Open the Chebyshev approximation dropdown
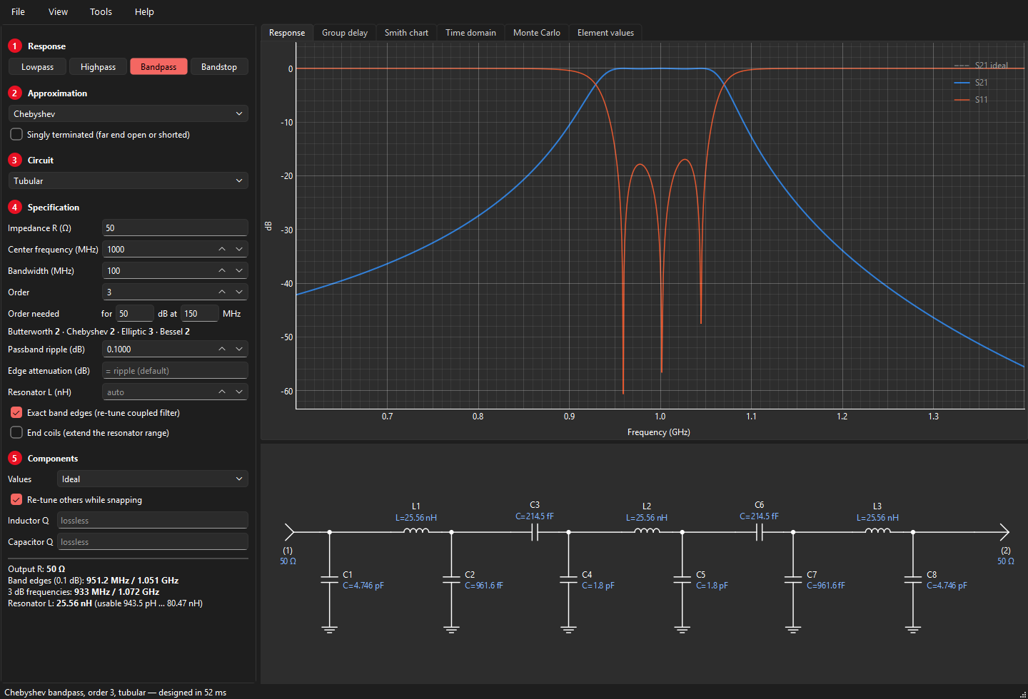The width and height of the screenshot is (1028, 699). coord(128,113)
